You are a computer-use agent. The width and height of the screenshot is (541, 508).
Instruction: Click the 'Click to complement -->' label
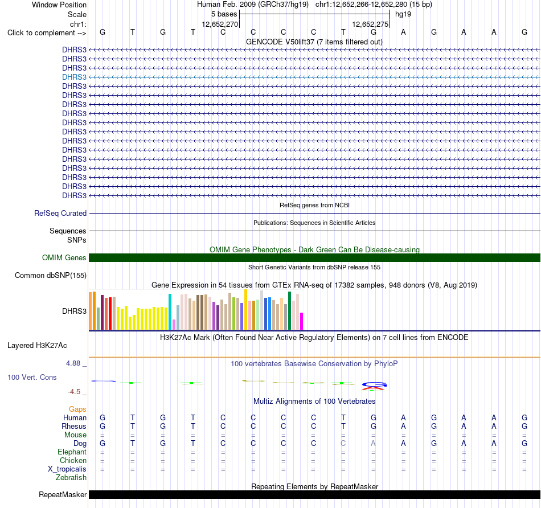point(47,33)
